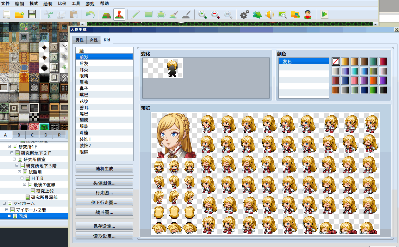Switch to Map editing mode icon
Image resolution: width=399 pixels, height=247 pixels.
point(107,15)
